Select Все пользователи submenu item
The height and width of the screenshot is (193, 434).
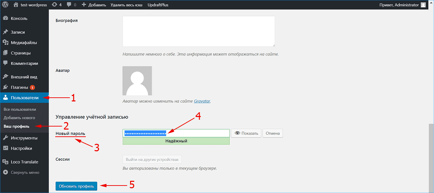click(20, 110)
